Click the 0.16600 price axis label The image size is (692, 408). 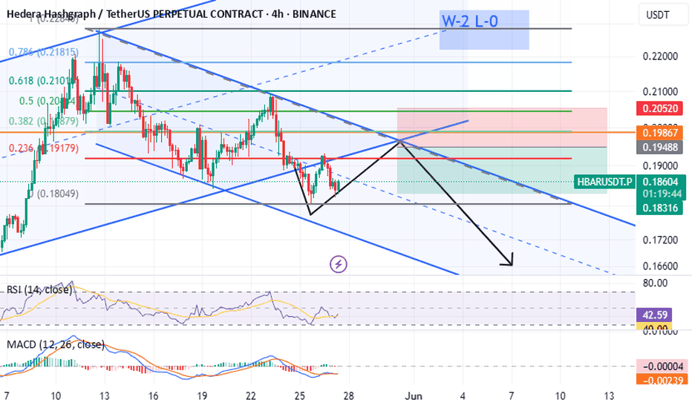(660, 266)
